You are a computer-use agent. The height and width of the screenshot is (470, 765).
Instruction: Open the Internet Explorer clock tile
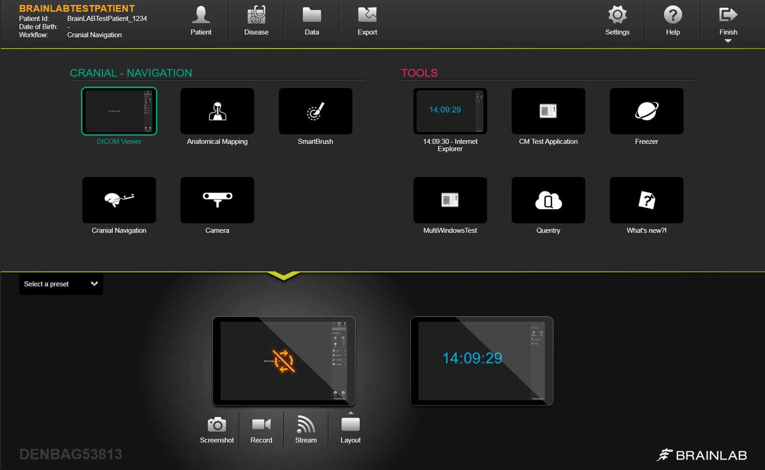click(x=450, y=111)
